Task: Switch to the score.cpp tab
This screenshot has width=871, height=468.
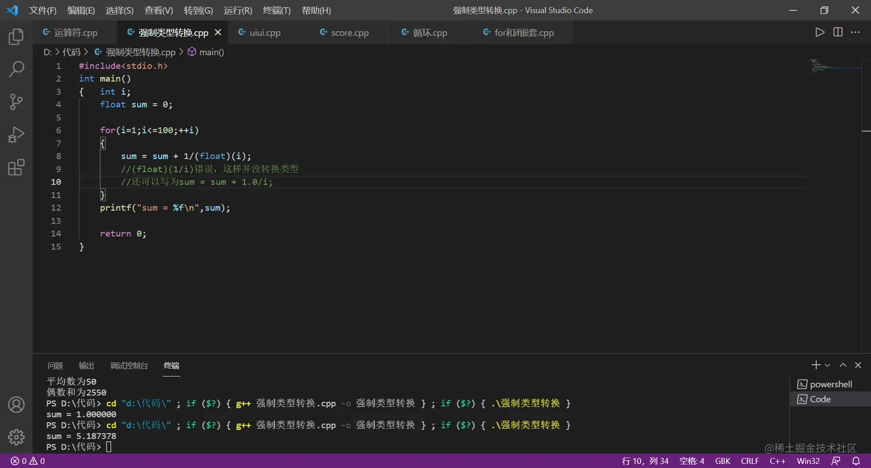Action: click(350, 32)
